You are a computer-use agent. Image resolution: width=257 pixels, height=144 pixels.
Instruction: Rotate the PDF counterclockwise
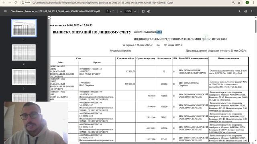[x=149, y=11]
